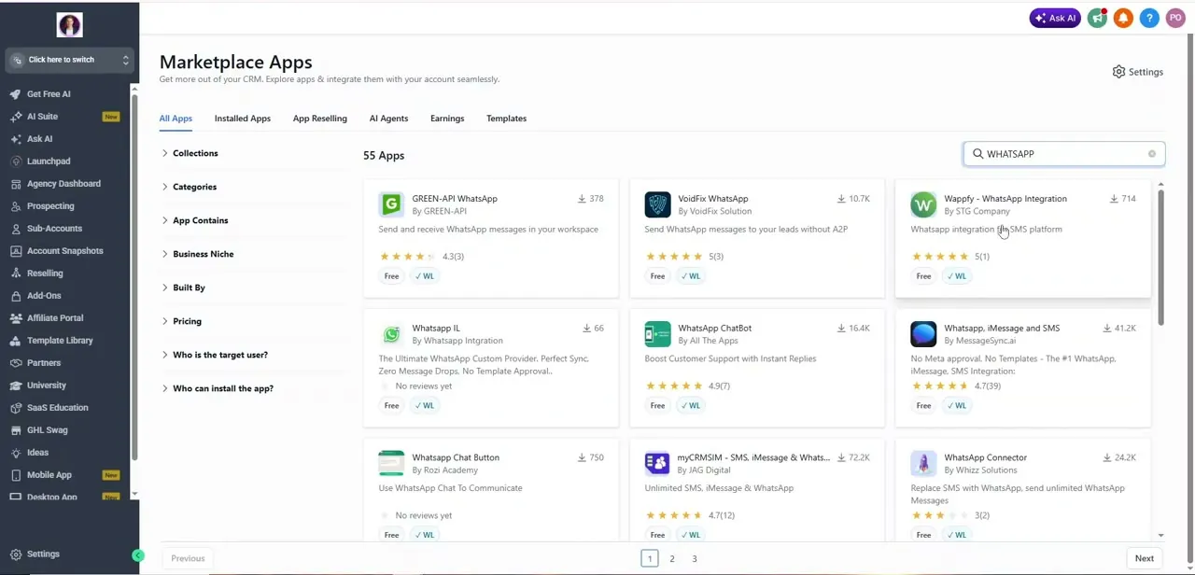The height and width of the screenshot is (575, 1195).
Task: Open the green announcements megaphone icon
Action: [x=1097, y=18]
